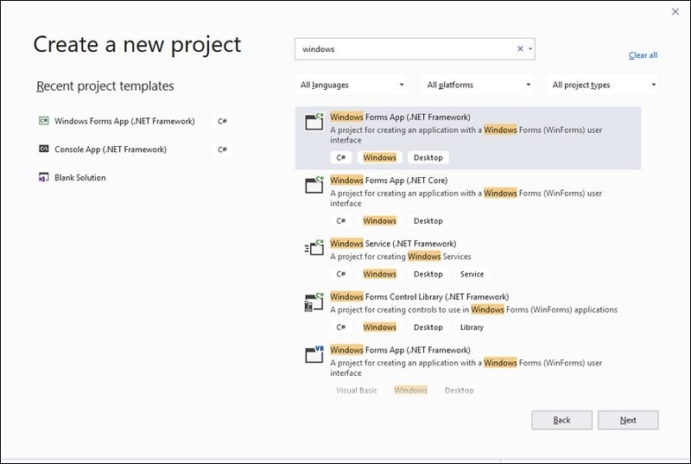Select the Blank Solution recent template
The width and height of the screenshot is (691, 464).
[80, 178]
